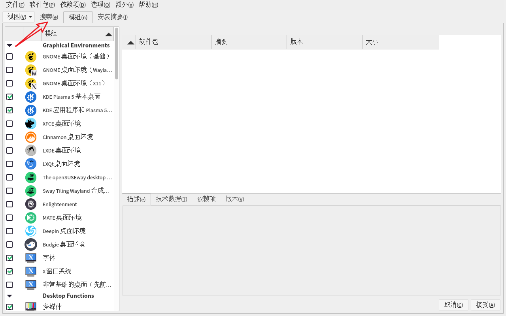Click the Cinnamon 桌面环境 icon

tap(31, 137)
